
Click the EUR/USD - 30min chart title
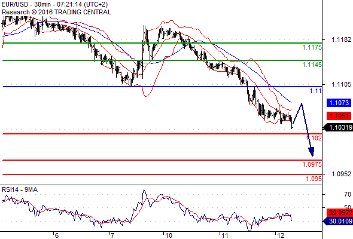coord(54,4)
